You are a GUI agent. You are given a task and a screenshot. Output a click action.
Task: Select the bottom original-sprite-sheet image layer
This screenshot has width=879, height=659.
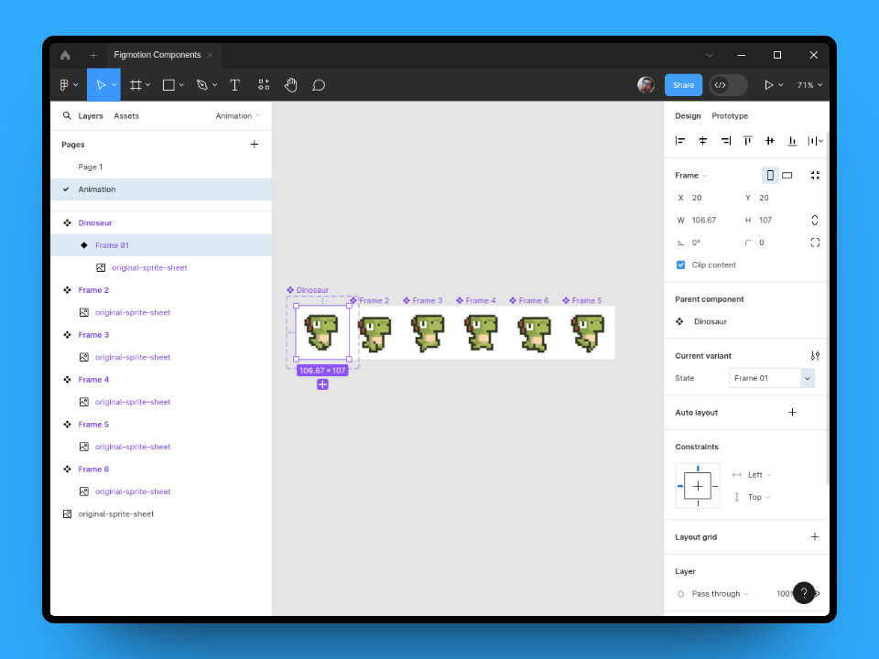161,513
